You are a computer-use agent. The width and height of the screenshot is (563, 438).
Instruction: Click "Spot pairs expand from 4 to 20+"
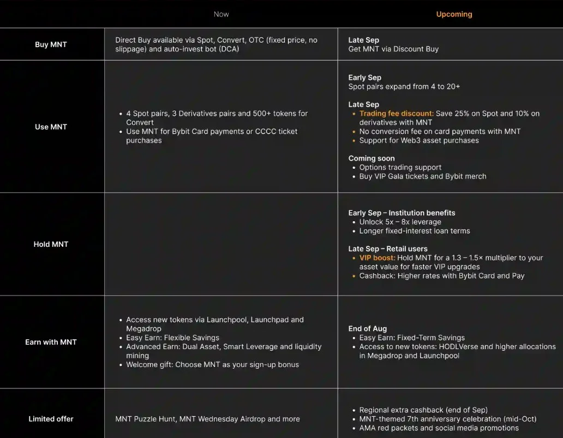click(404, 87)
